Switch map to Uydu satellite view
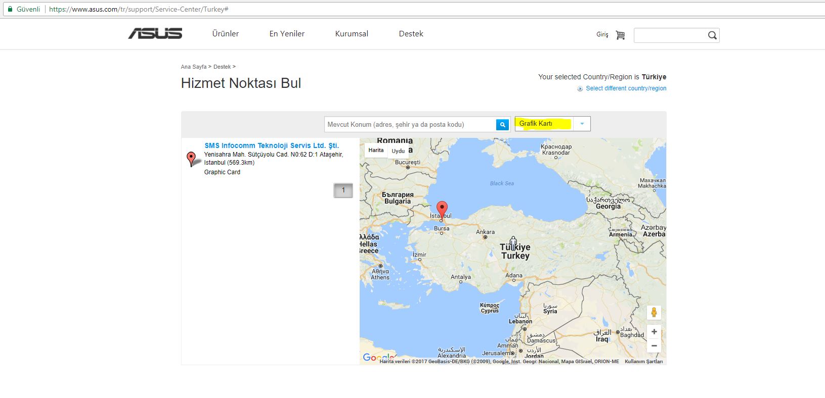825x398 pixels. pyautogui.click(x=398, y=151)
